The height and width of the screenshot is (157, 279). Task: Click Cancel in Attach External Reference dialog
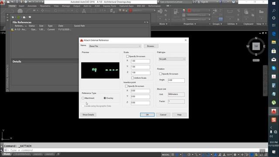tap(163, 115)
